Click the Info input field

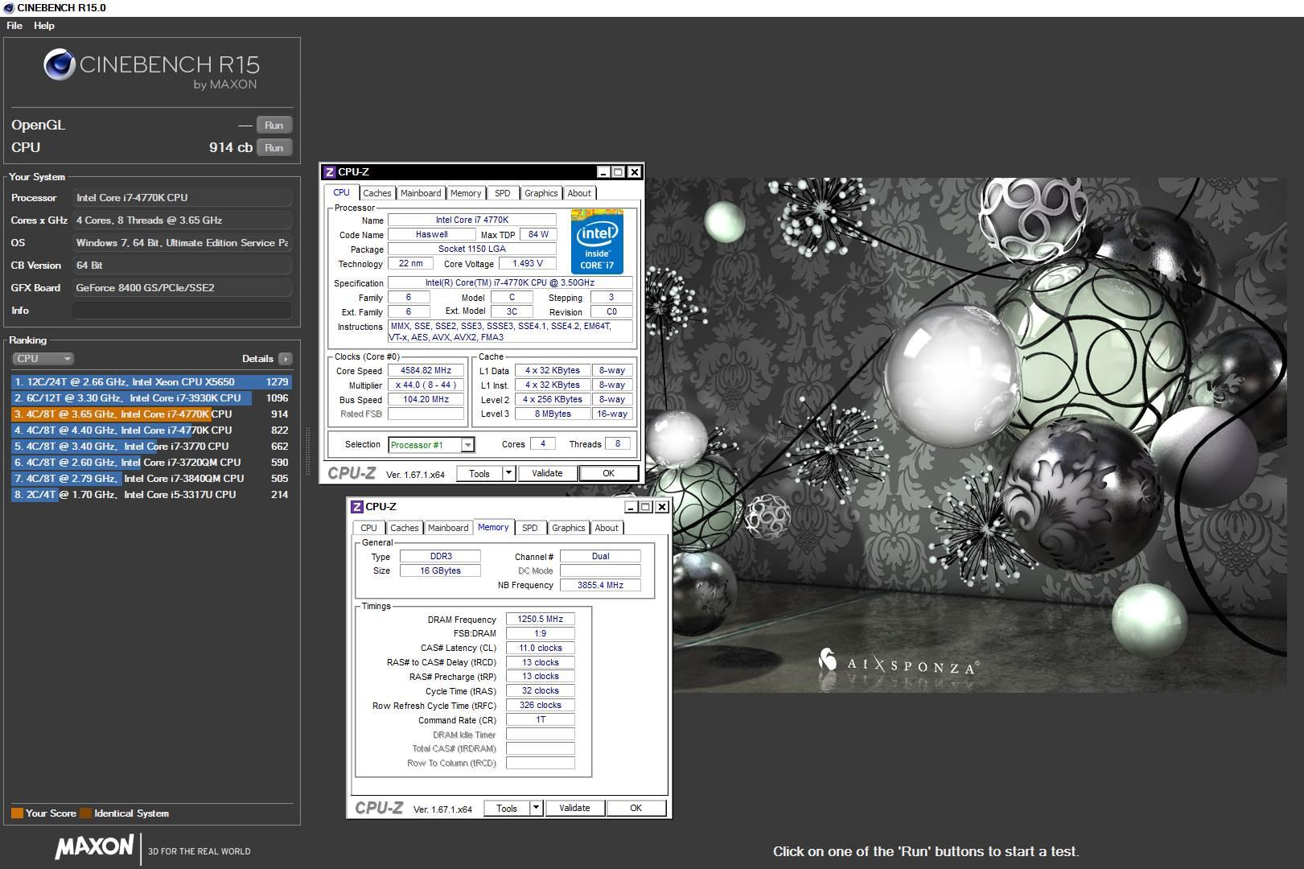coord(183,311)
